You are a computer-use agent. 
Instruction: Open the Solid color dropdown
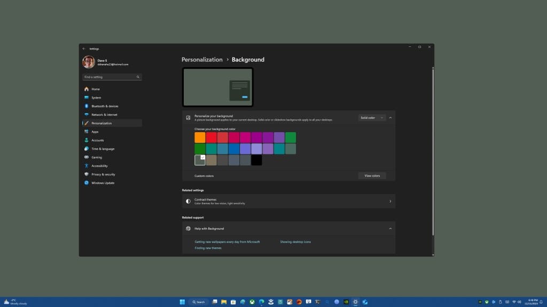[x=371, y=117]
